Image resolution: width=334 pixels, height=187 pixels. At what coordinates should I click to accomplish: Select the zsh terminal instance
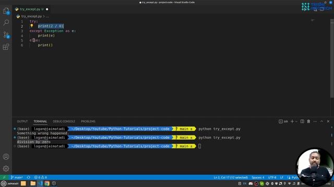[283, 121]
